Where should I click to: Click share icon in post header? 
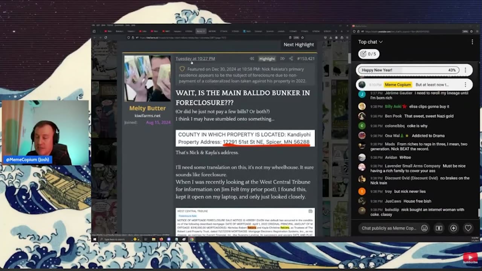pos(291,59)
